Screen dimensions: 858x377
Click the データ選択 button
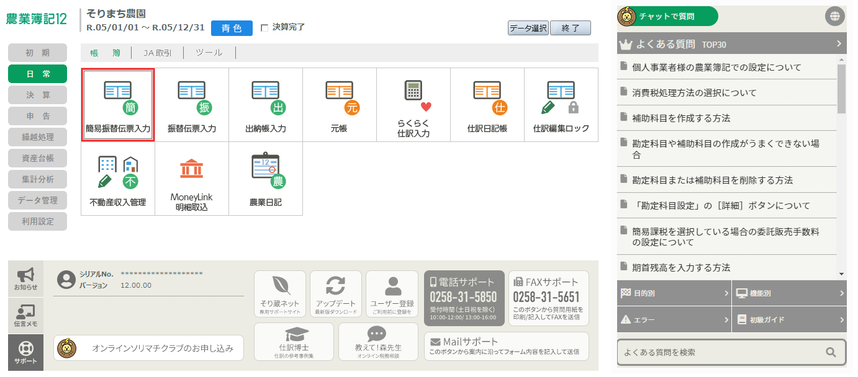528,28
